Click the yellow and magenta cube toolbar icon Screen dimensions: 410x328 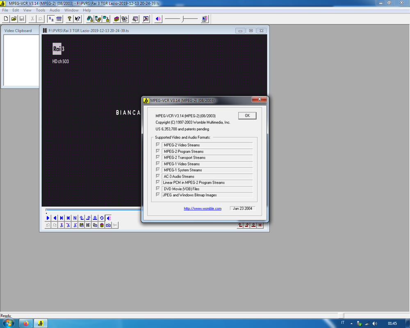pyautogui.click(x=116, y=19)
